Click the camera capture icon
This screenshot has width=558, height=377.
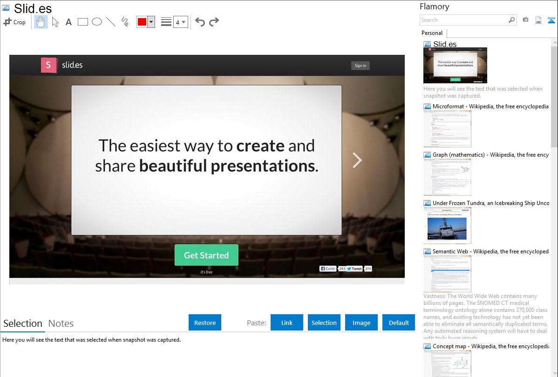tap(525, 20)
